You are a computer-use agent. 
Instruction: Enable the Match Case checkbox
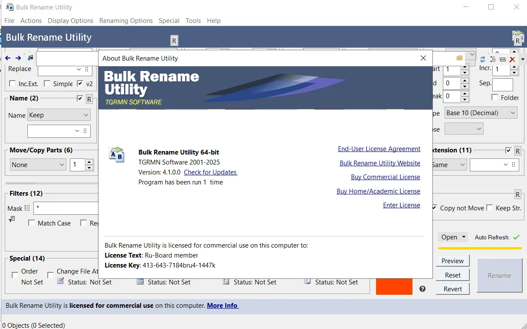coord(31,223)
